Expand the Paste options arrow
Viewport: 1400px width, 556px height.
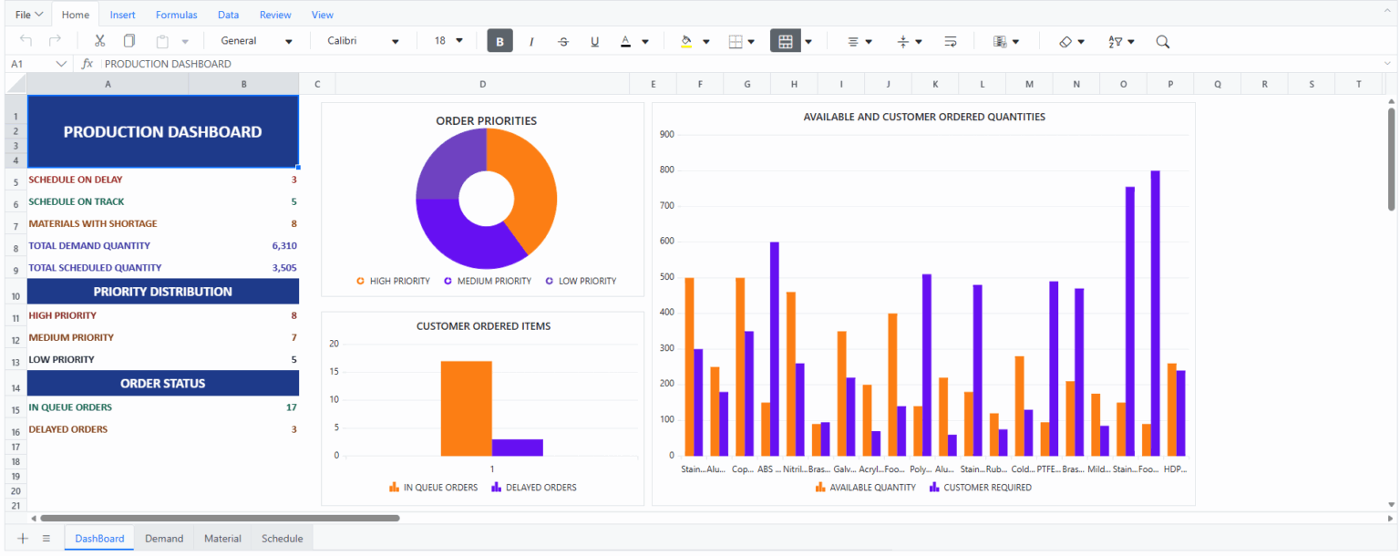click(185, 41)
